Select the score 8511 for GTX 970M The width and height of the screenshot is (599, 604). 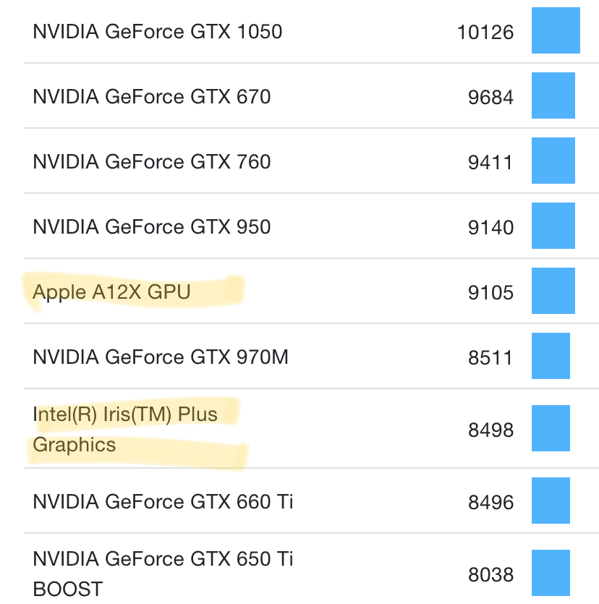[x=490, y=358]
